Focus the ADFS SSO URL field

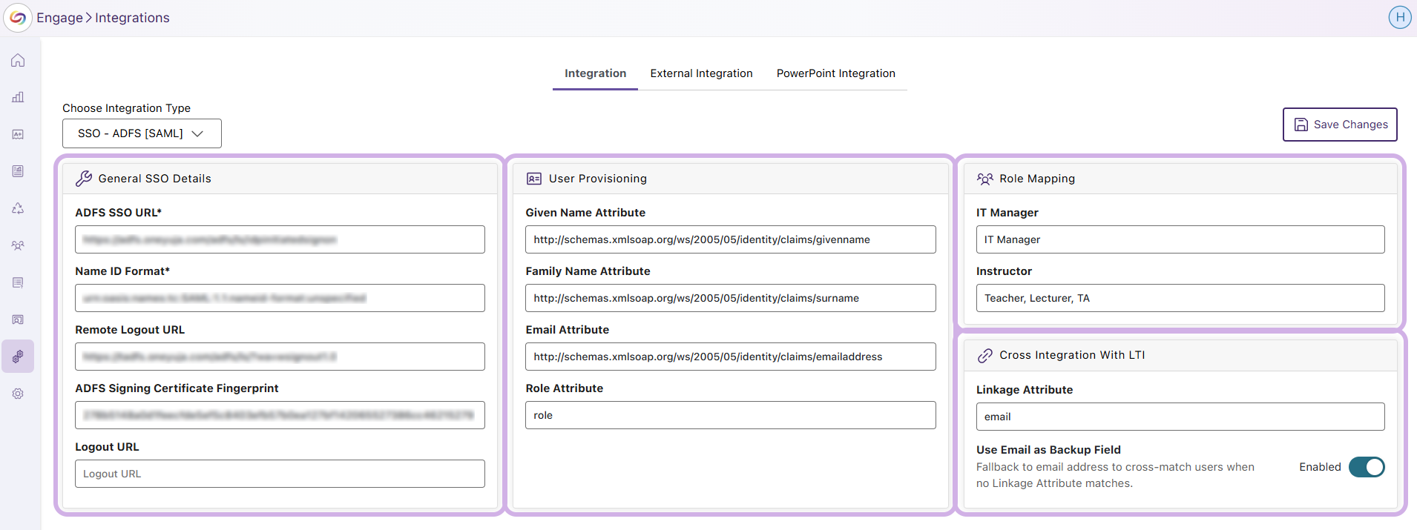tap(280, 239)
